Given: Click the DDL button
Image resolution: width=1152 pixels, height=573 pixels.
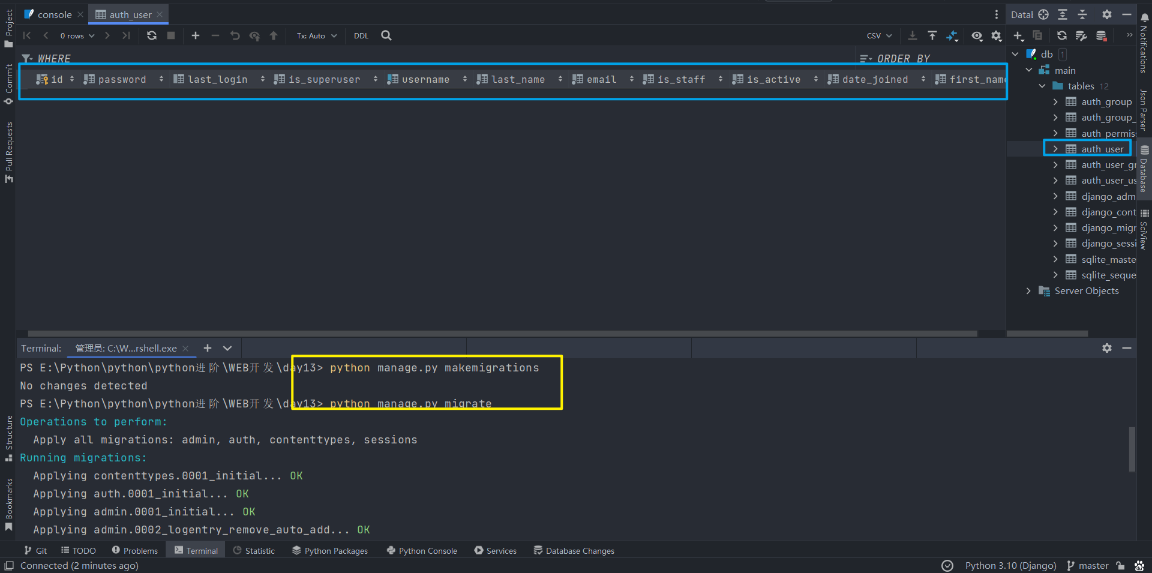Looking at the screenshot, I should (361, 35).
